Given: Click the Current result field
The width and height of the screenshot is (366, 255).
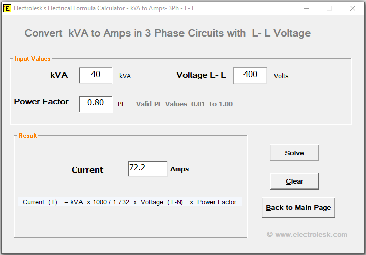Looking at the screenshot, I should pos(147,169).
